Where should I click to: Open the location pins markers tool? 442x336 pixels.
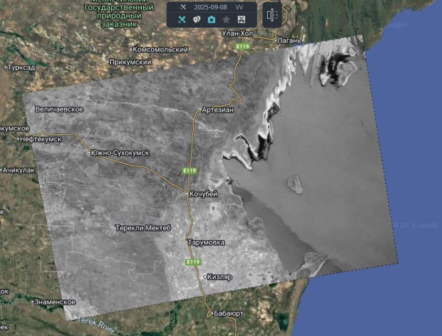197,20
